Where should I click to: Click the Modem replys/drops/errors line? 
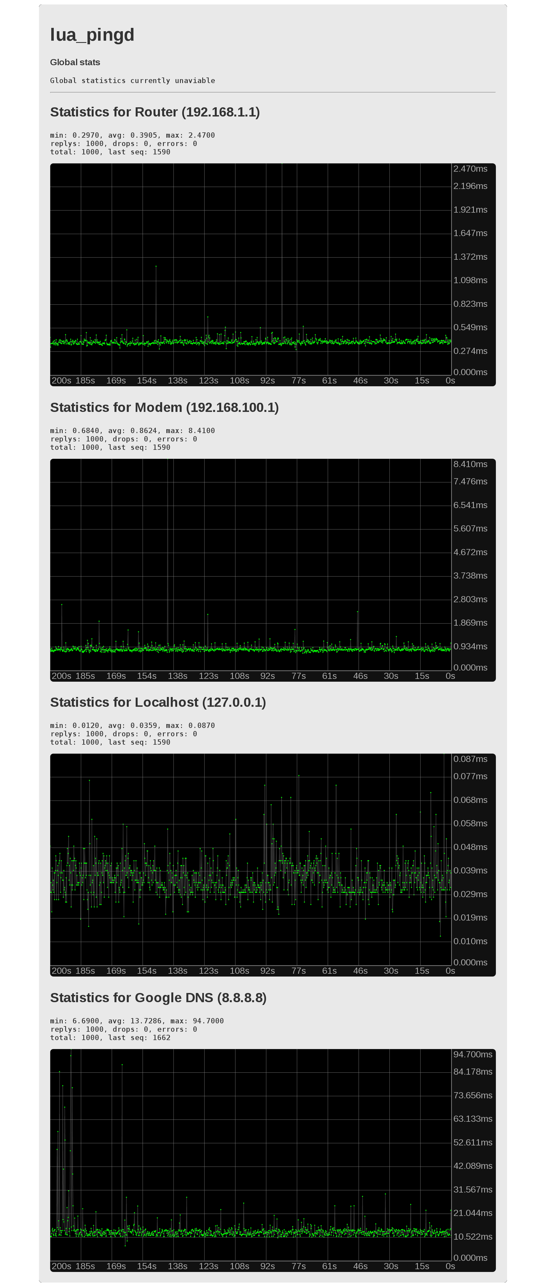coord(123,439)
